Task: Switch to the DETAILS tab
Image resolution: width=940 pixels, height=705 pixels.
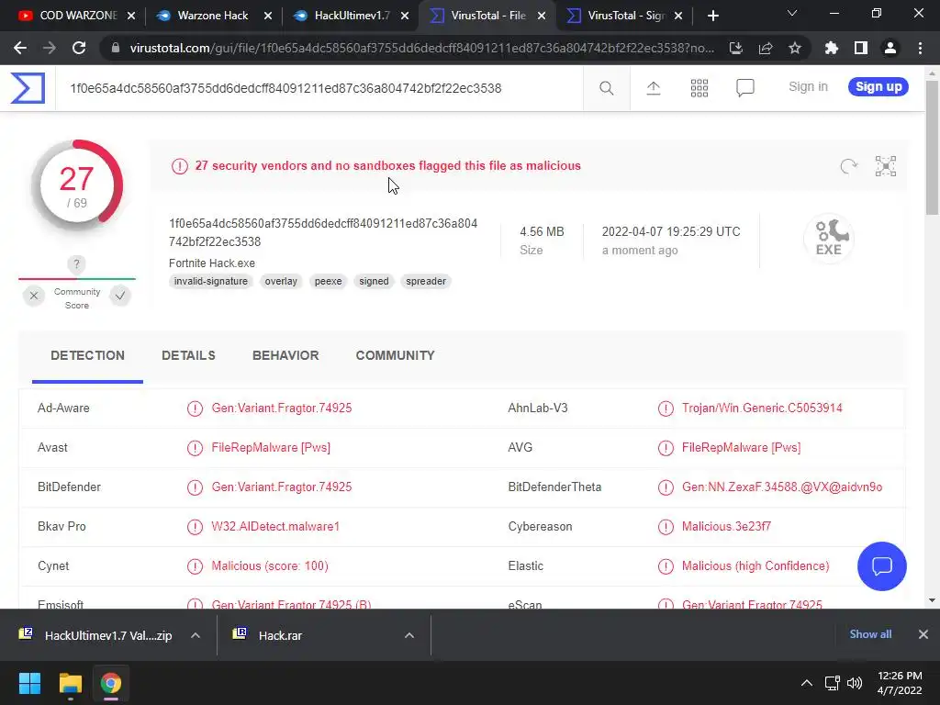Action: tap(188, 355)
